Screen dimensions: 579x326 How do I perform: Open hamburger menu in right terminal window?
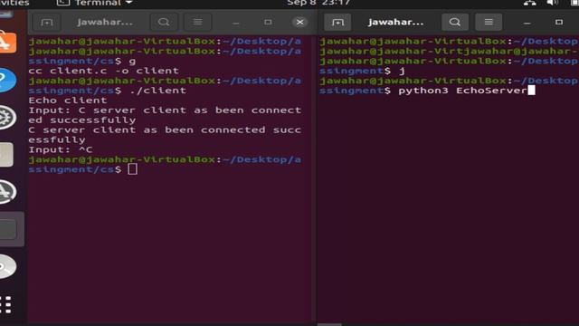489,22
